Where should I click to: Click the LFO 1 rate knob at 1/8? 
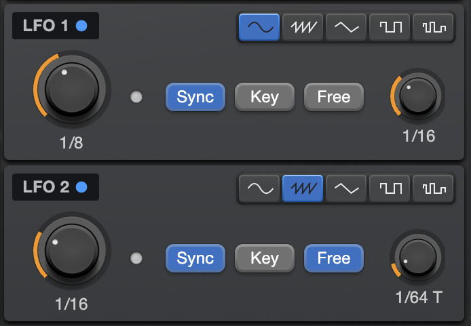72,89
